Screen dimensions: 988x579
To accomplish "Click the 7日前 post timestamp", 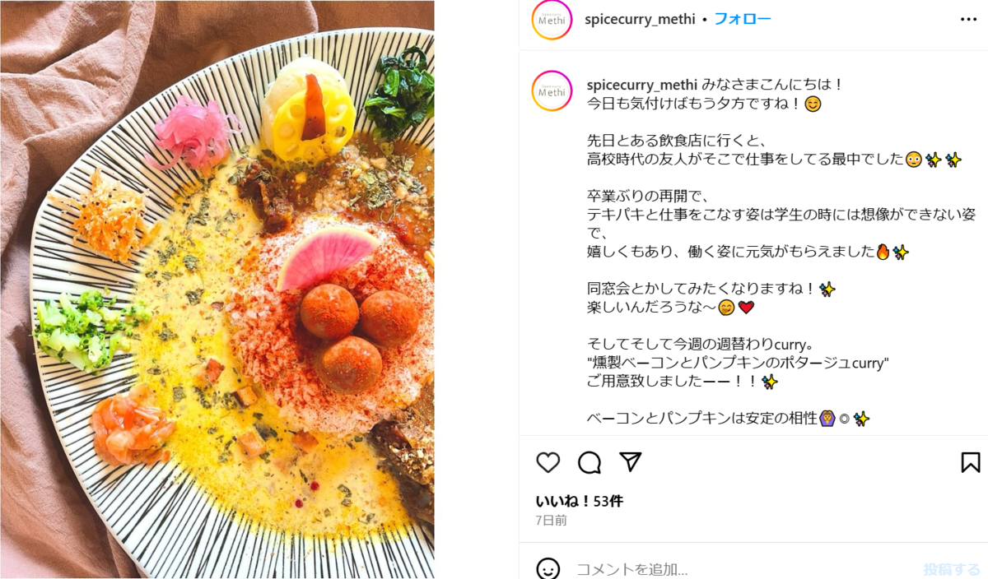I will [x=552, y=521].
